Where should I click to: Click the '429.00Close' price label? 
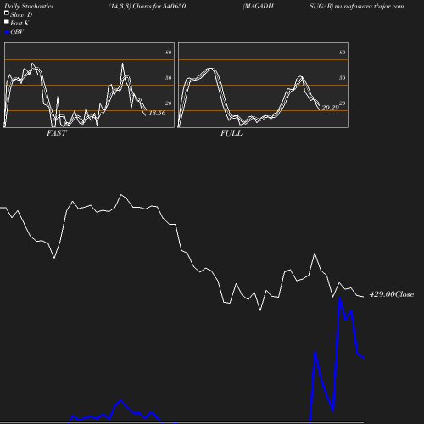[392, 294]
